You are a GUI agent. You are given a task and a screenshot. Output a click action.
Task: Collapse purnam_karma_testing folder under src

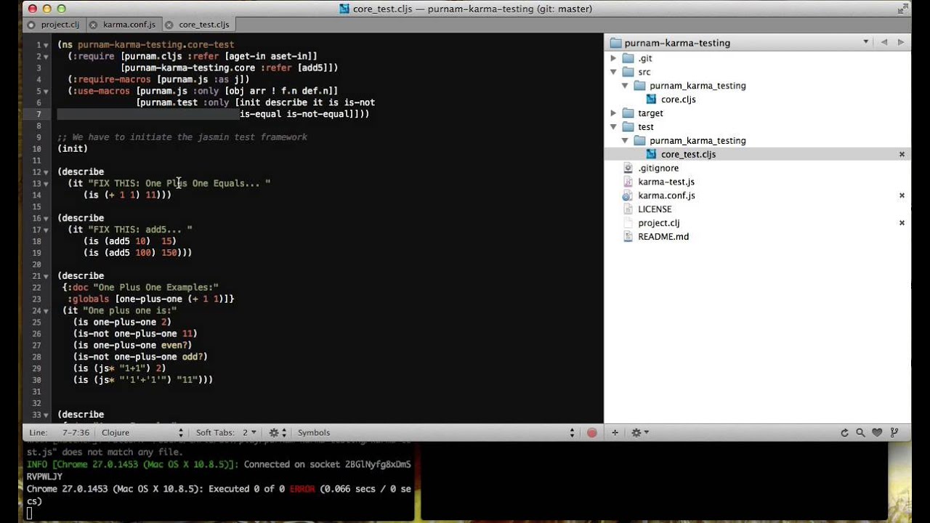click(x=625, y=86)
